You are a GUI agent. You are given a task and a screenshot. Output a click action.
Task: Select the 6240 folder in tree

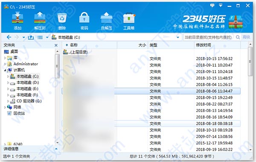pyautogui.click(x=15, y=144)
